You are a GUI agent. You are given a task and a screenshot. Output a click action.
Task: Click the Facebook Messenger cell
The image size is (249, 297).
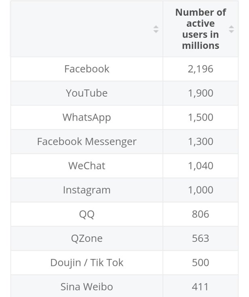click(87, 142)
